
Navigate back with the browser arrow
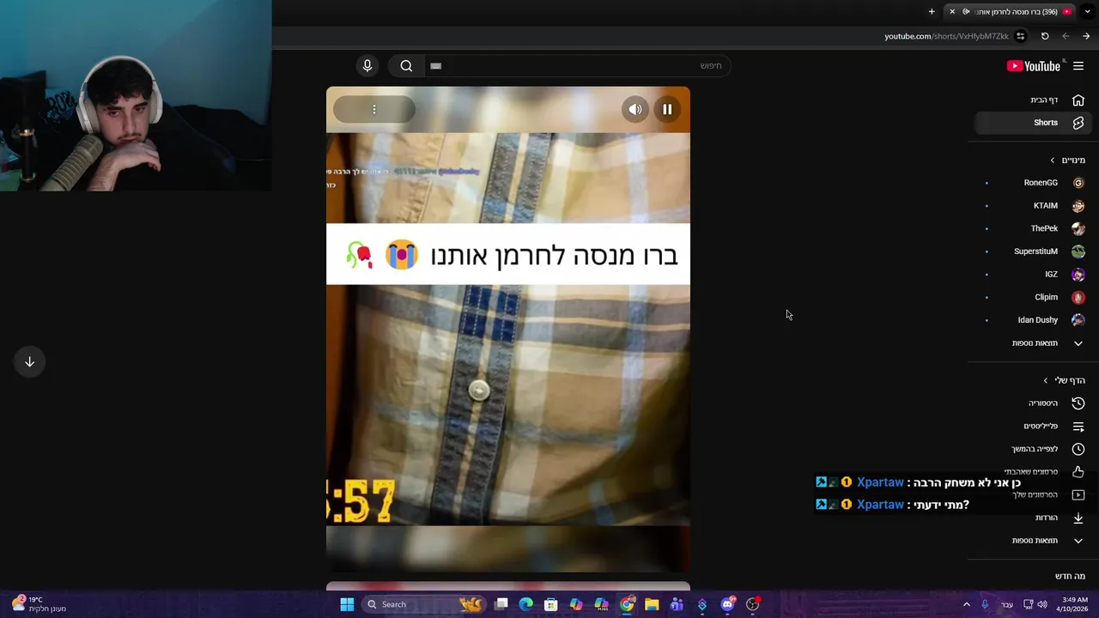1086,36
